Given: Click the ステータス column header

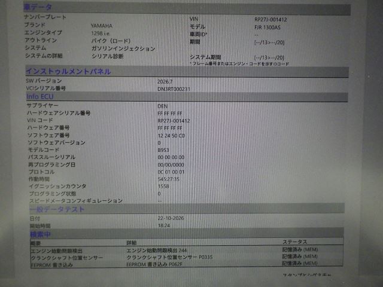Looking at the screenshot, I should pos(294,242).
